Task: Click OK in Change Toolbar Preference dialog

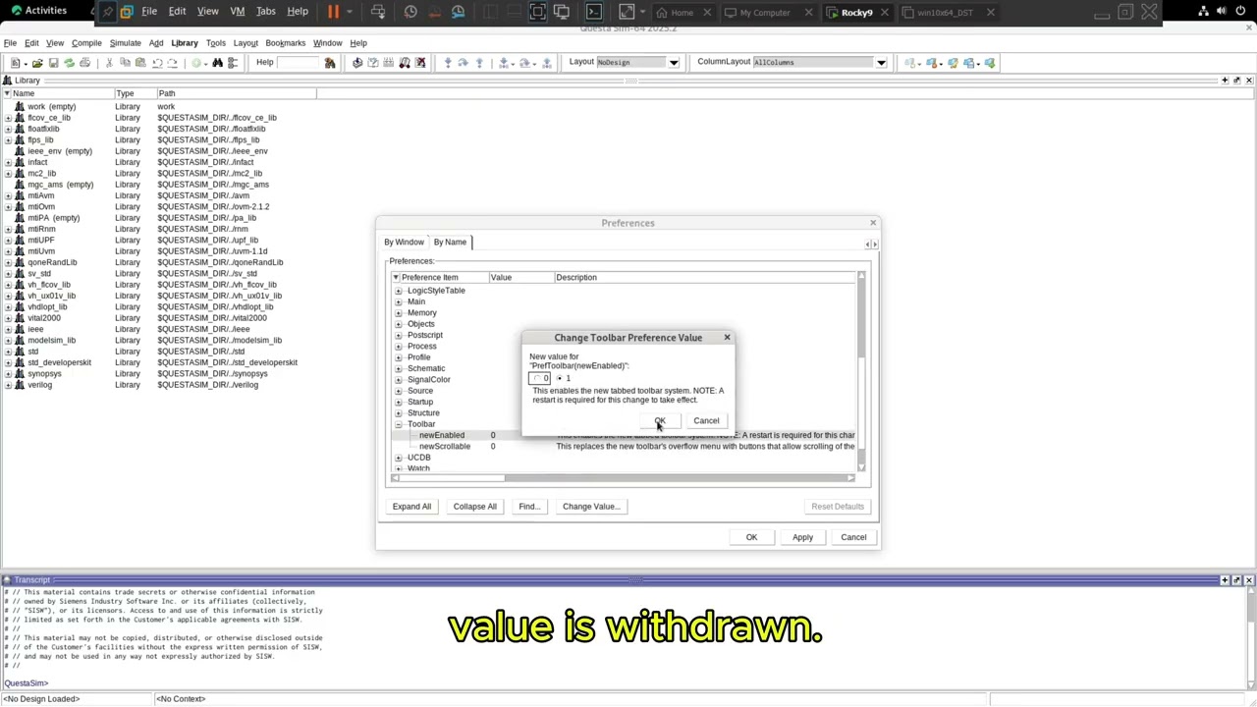Action: [x=660, y=421]
